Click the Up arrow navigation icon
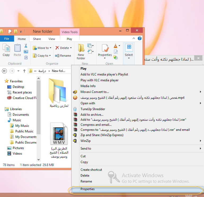 coord(24,71)
